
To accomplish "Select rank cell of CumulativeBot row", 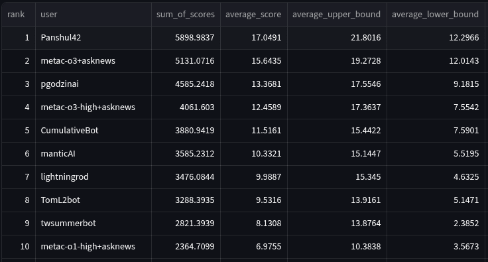I will click(x=19, y=131).
